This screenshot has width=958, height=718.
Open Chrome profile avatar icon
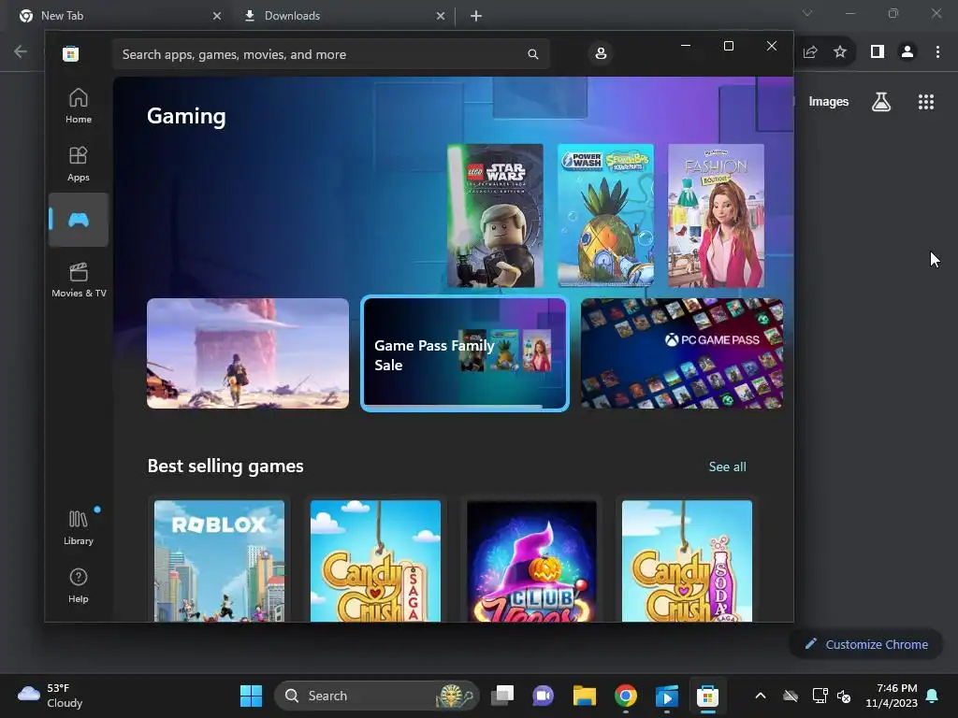pyautogui.click(x=907, y=52)
